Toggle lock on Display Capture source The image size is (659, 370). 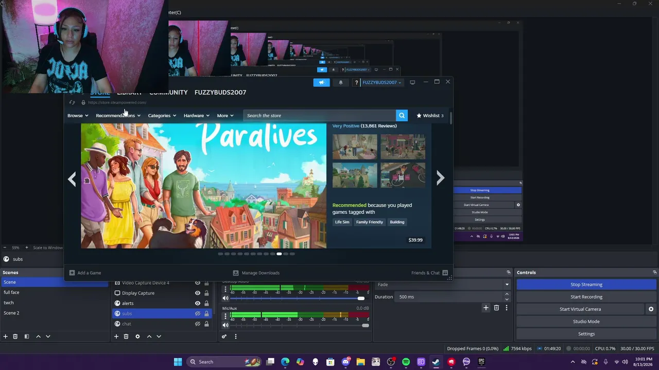206,293
